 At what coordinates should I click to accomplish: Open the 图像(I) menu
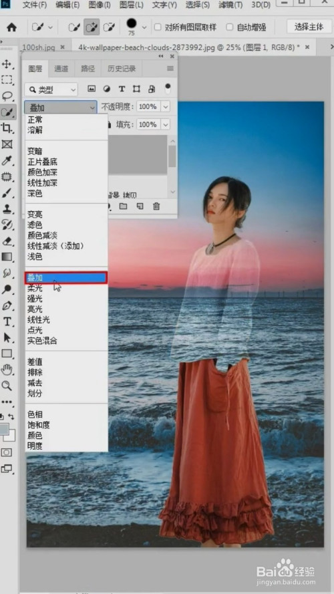100,5
